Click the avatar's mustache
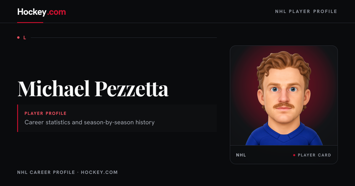The image size is (355, 186). pyautogui.click(x=284, y=105)
